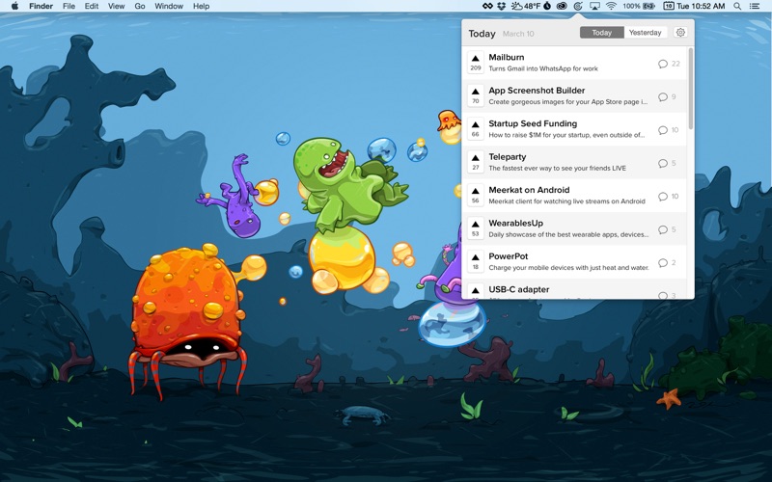Open the Finder menu
The width and height of the screenshot is (772, 482).
(x=41, y=6)
